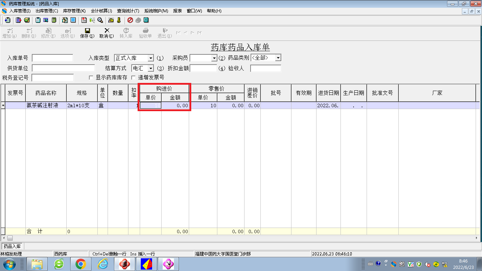
Task: Open the 系统维护(M) menu
Action: (x=156, y=11)
